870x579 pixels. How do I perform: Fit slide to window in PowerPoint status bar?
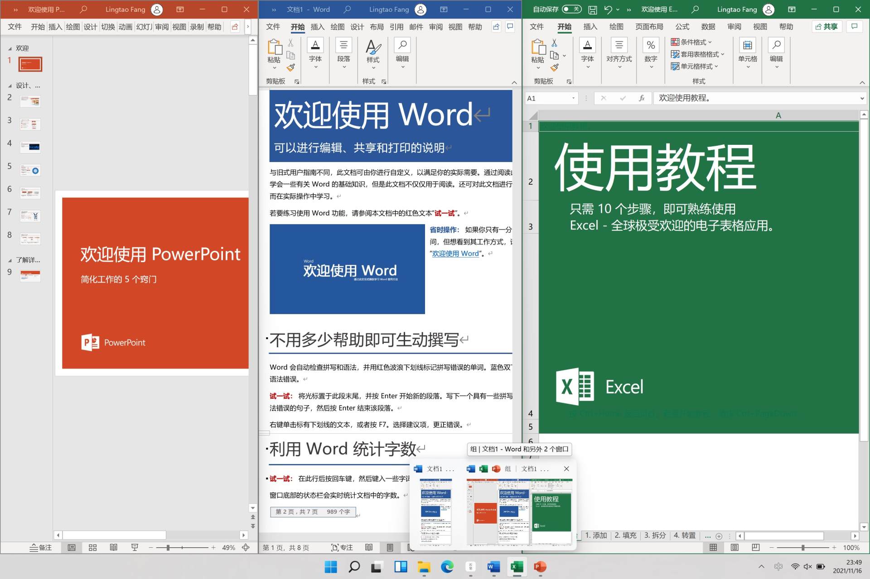tap(246, 547)
